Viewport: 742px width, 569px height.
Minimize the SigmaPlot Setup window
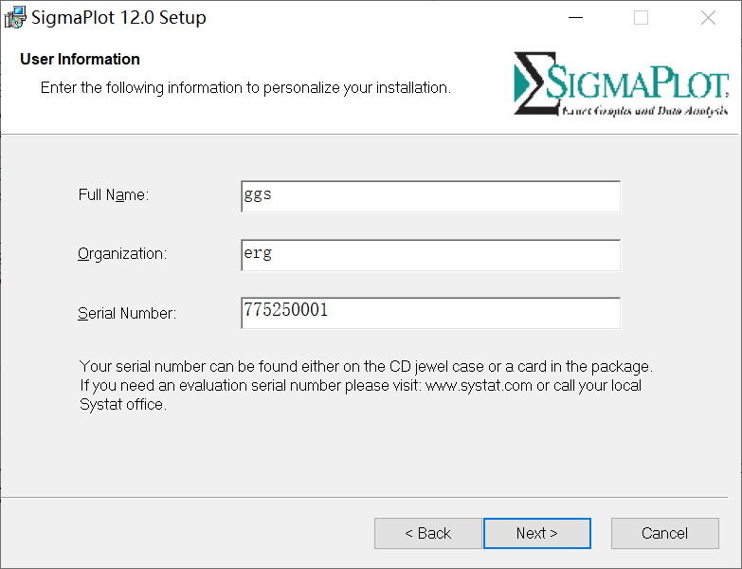coord(574,17)
